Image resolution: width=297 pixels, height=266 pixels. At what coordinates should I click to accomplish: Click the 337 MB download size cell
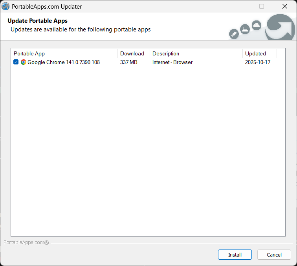point(129,62)
